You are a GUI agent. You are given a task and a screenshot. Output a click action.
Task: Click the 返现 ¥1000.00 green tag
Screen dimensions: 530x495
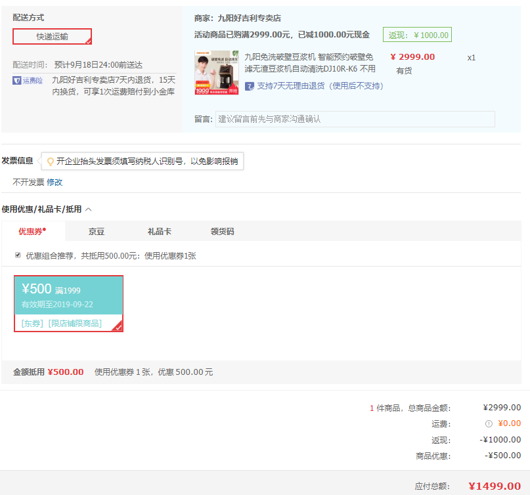(417, 35)
